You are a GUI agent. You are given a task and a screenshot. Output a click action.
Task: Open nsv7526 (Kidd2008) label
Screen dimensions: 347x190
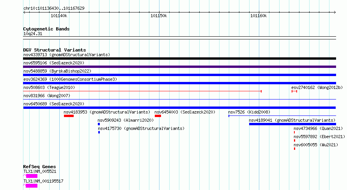[249, 112]
